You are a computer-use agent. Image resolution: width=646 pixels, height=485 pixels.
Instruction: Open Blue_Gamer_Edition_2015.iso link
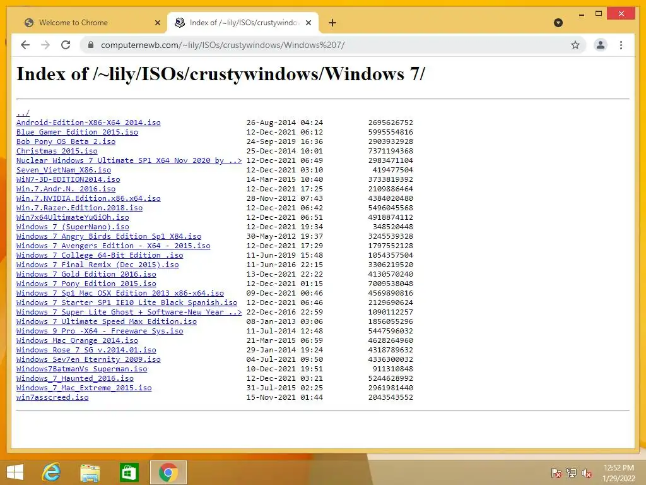click(x=77, y=132)
